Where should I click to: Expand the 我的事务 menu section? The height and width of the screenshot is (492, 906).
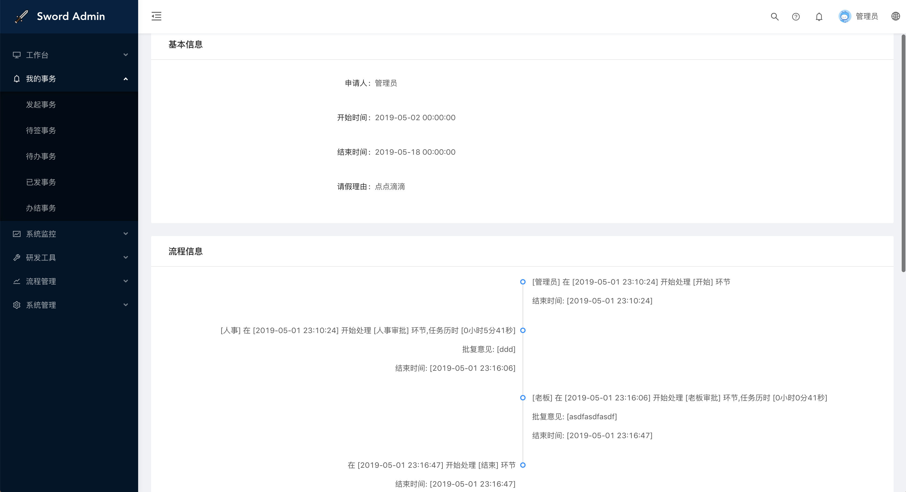[x=69, y=79]
